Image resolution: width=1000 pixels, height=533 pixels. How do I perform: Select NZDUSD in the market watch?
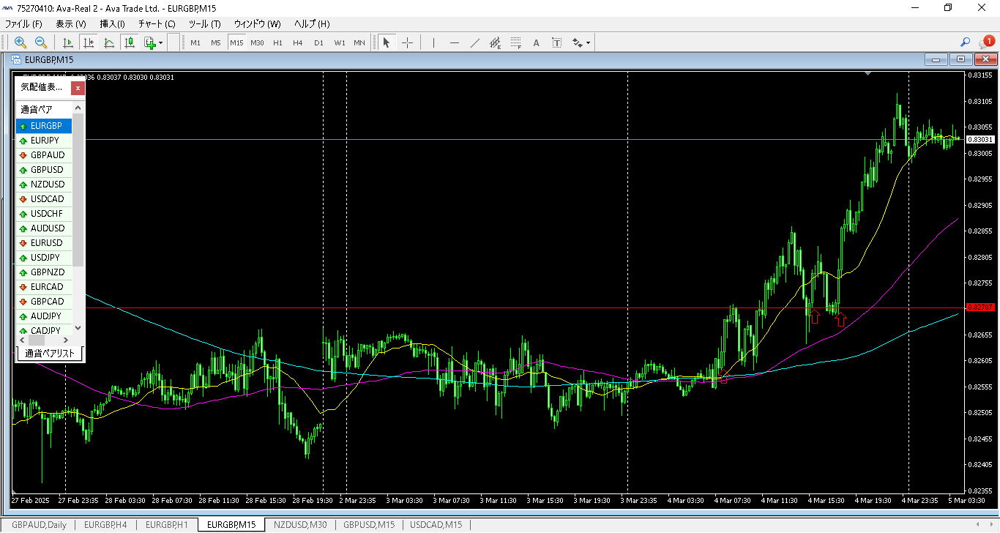(x=44, y=184)
